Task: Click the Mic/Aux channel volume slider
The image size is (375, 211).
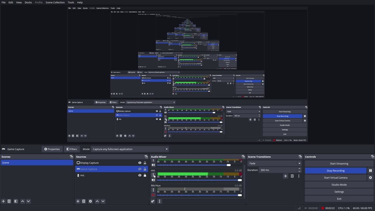Action: click(x=199, y=195)
